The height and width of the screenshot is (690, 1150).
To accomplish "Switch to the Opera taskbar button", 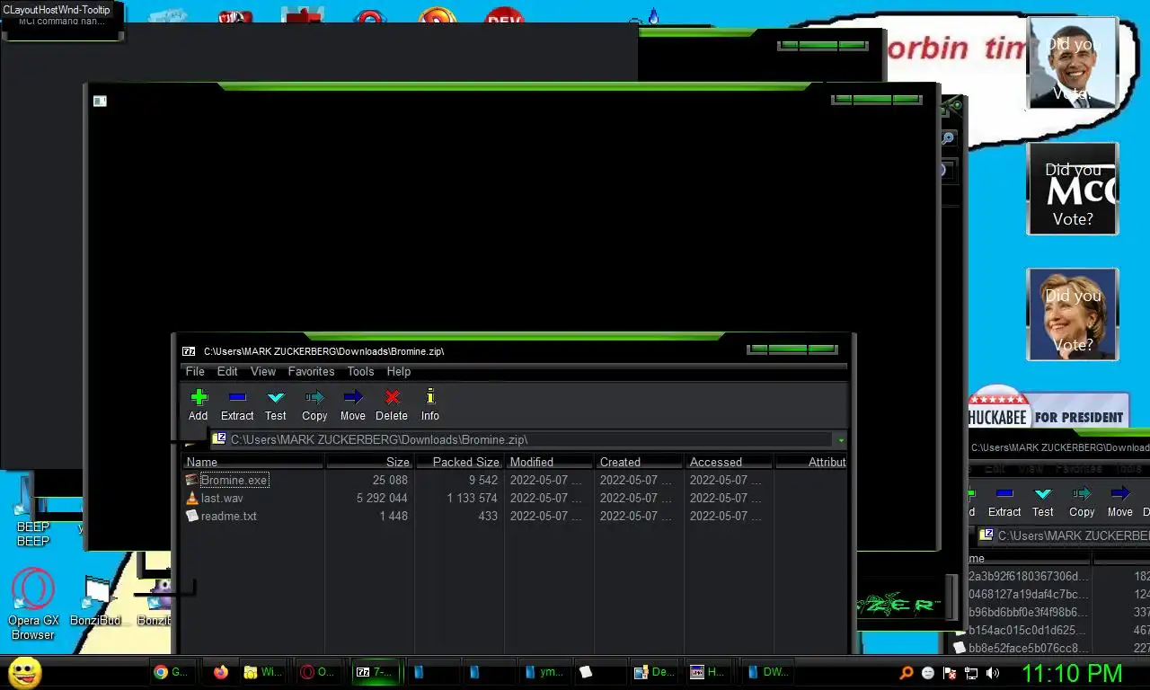I will pyautogui.click(x=318, y=672).
